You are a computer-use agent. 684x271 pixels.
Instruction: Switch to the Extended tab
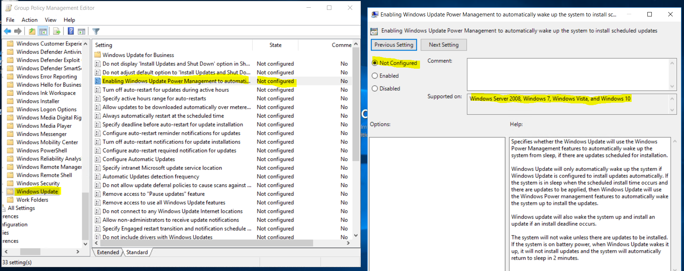[108, 252]
